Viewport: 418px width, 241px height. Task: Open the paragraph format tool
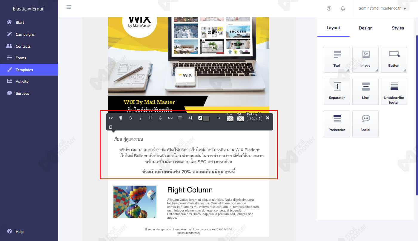click(121, 118)
